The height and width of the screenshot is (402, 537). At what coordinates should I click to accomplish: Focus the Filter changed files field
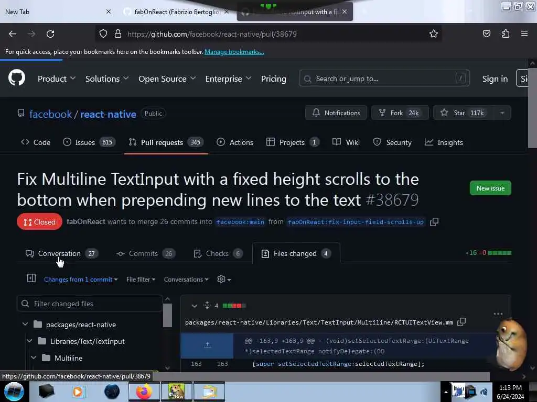click(90, 304)
